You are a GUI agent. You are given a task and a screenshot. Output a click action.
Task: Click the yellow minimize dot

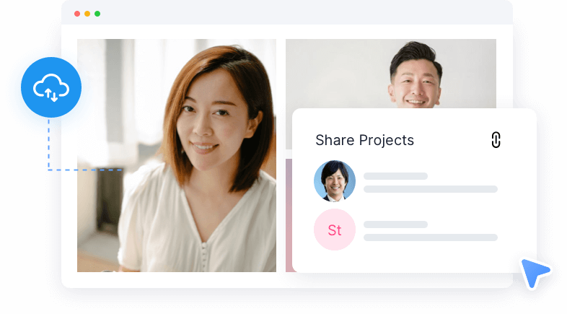(87, 14)
